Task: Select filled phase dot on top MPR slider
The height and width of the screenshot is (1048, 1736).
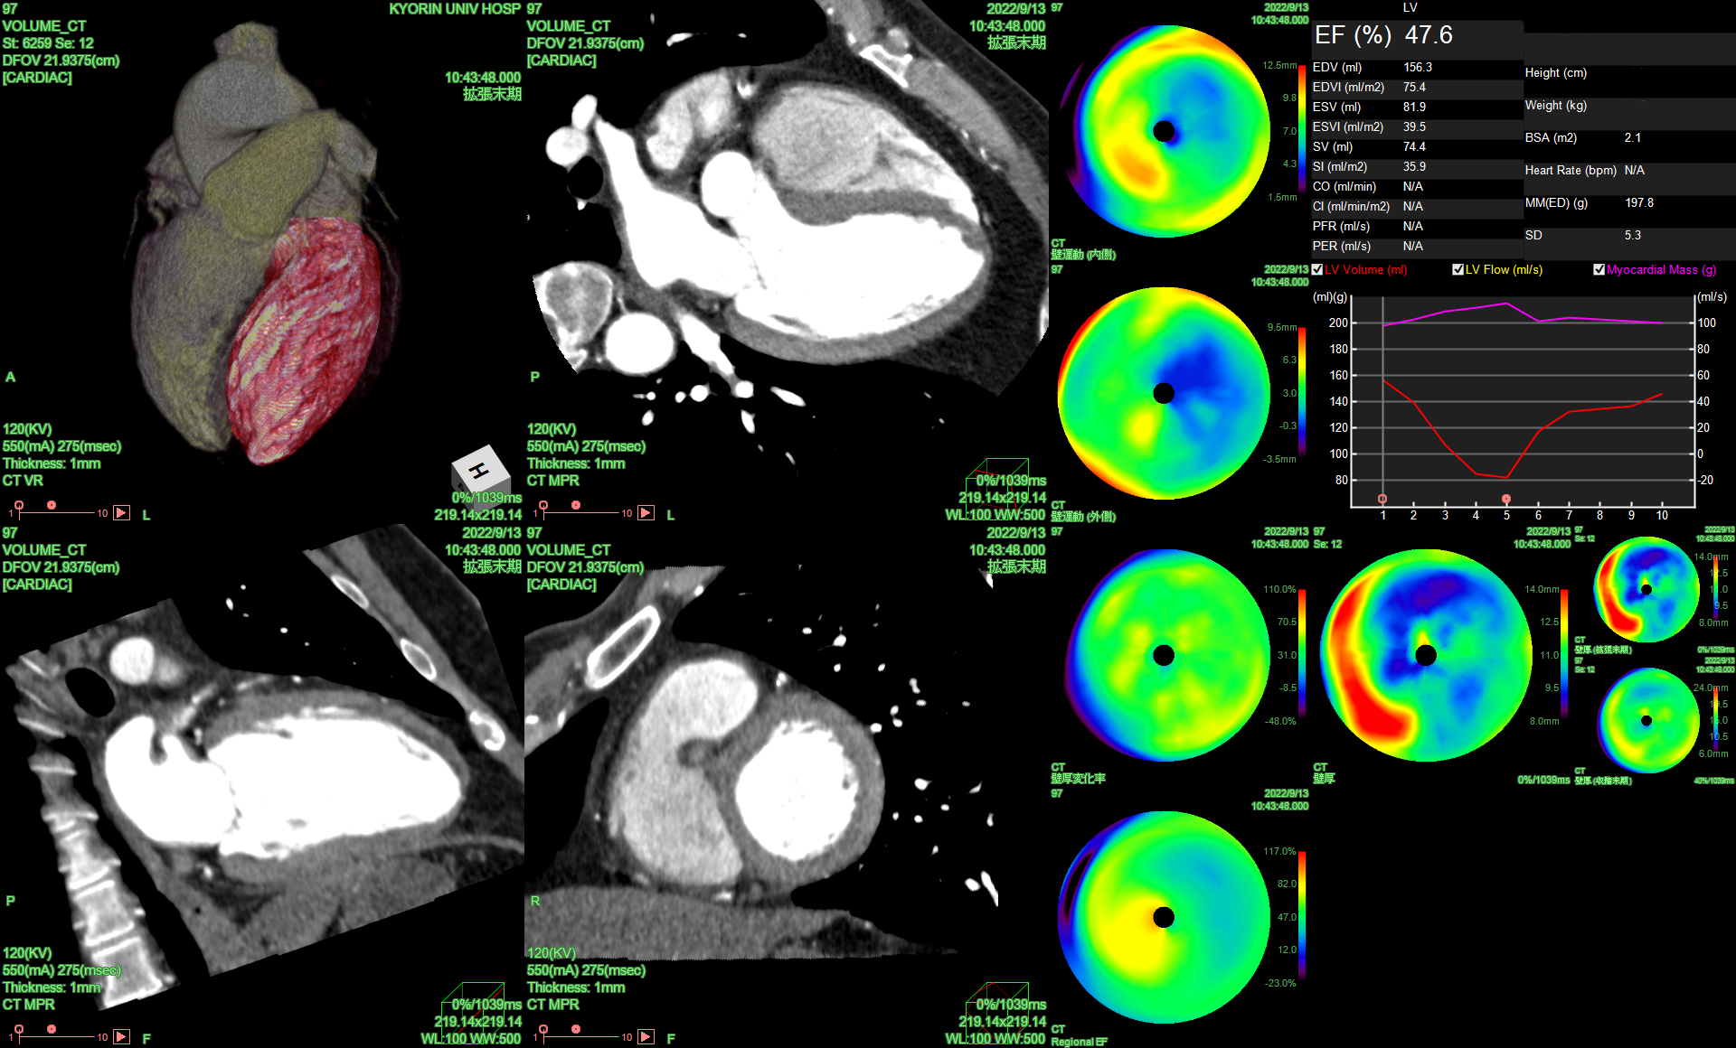Action: pyautogui.click(x=576, y=505)
